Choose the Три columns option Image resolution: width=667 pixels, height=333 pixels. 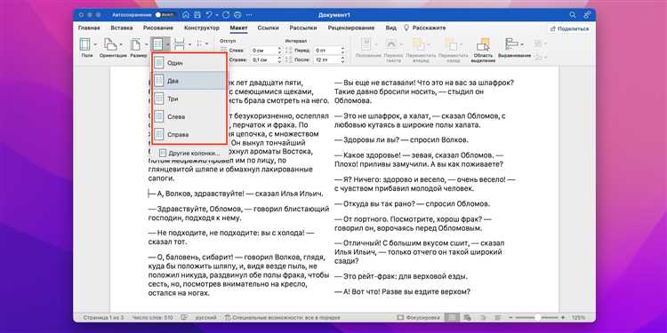[x=189, y=99]
